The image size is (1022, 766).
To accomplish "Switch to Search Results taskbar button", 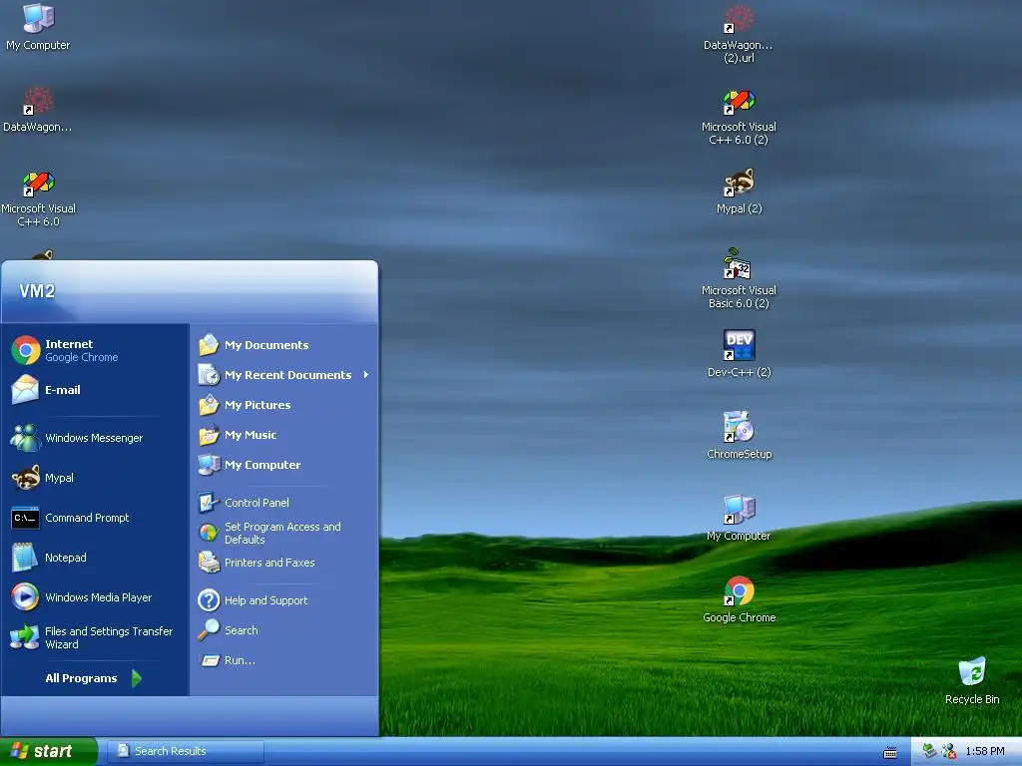I will pos(185,751).
